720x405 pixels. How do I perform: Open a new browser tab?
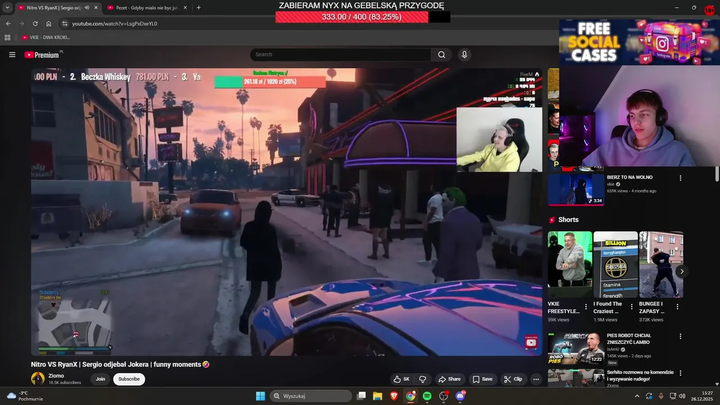[x=199, y=8]
